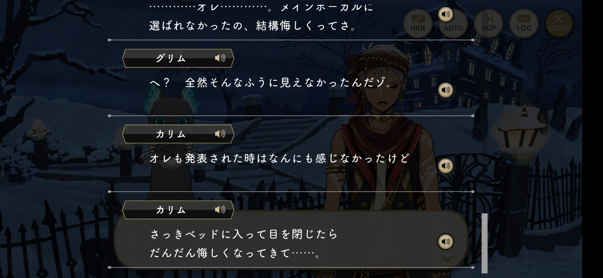Viewport: 603px width, 278px height.
Task: Click the down chevron in dialogue box
Action: point(447,259)
